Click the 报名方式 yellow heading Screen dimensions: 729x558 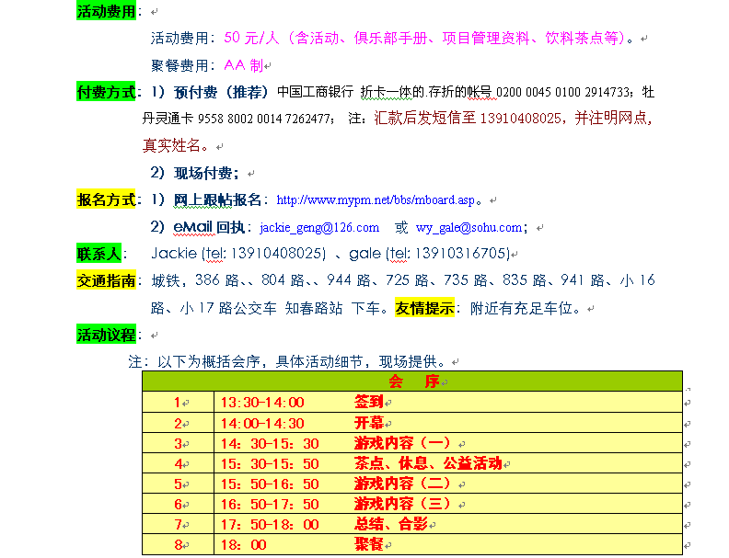pyautogui.click(x=107, y=199)
